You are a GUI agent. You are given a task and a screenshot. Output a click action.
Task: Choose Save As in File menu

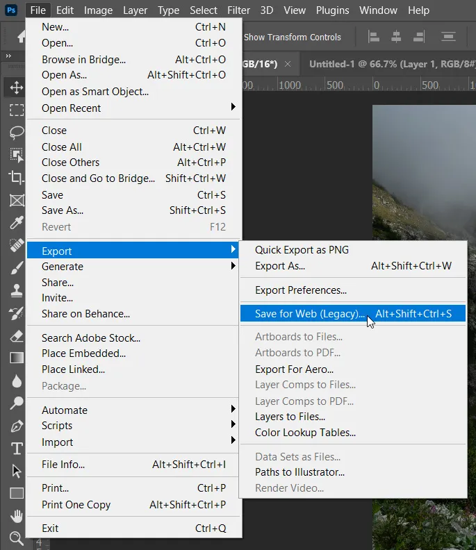click(133, 210)
